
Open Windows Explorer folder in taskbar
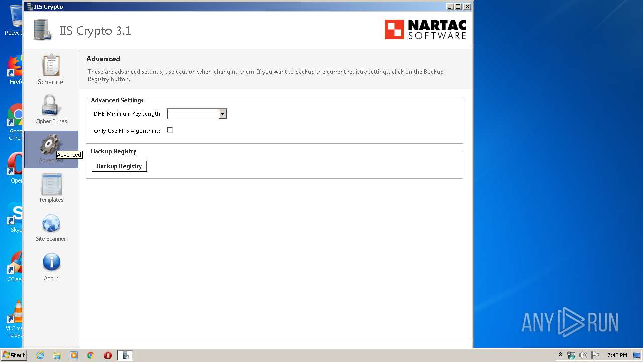(x=57, y=355)
